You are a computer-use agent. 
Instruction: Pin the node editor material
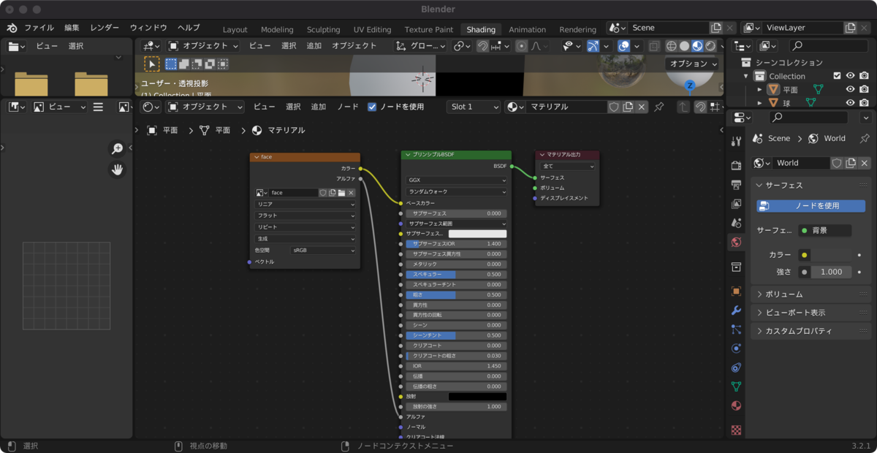658,107
